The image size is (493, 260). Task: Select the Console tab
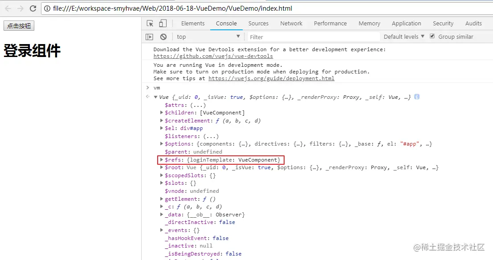pyautogui.click(x=226, y=23)
